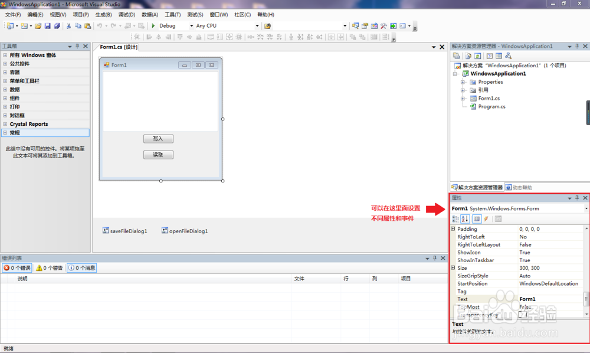Image resolution: width=590 pixels, height=353 pixels.
Task: Click Refresh icon in Solution Explorer
Action: coord(477,55)
